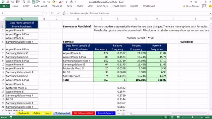
Task: Switch to Page Layout view icon
Action: 172,117
